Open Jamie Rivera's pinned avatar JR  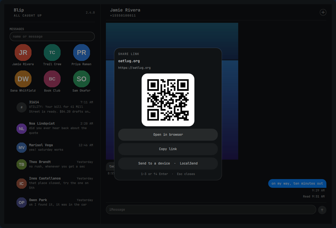(23, 52)
